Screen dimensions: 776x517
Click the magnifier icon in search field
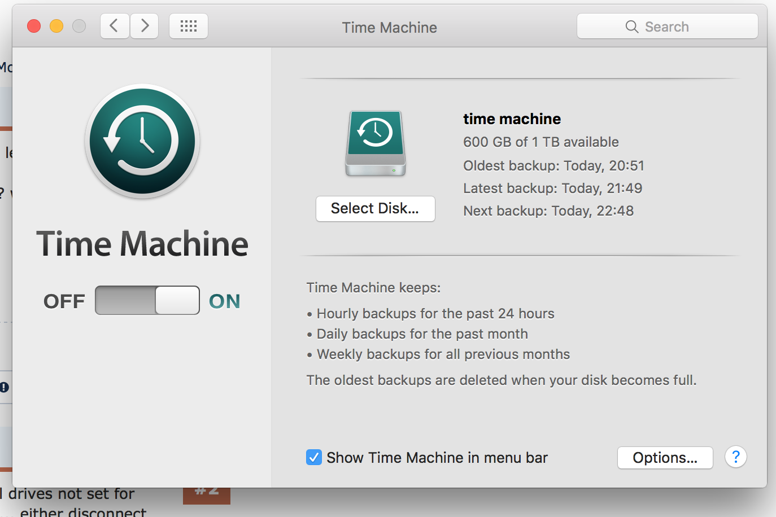click(x=632, y=27)
